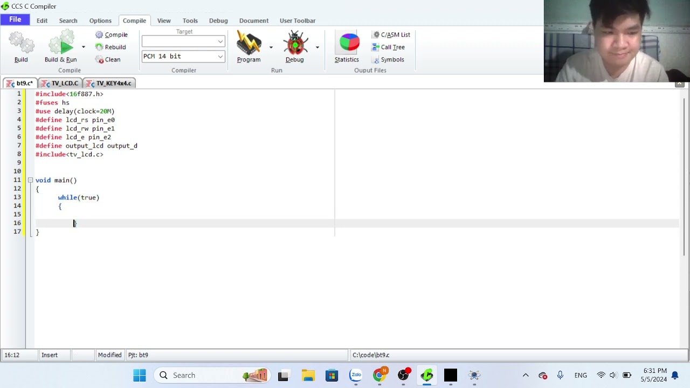Click the black square taskbar app icon
This screenshot has width=690, height=388.
451,375
